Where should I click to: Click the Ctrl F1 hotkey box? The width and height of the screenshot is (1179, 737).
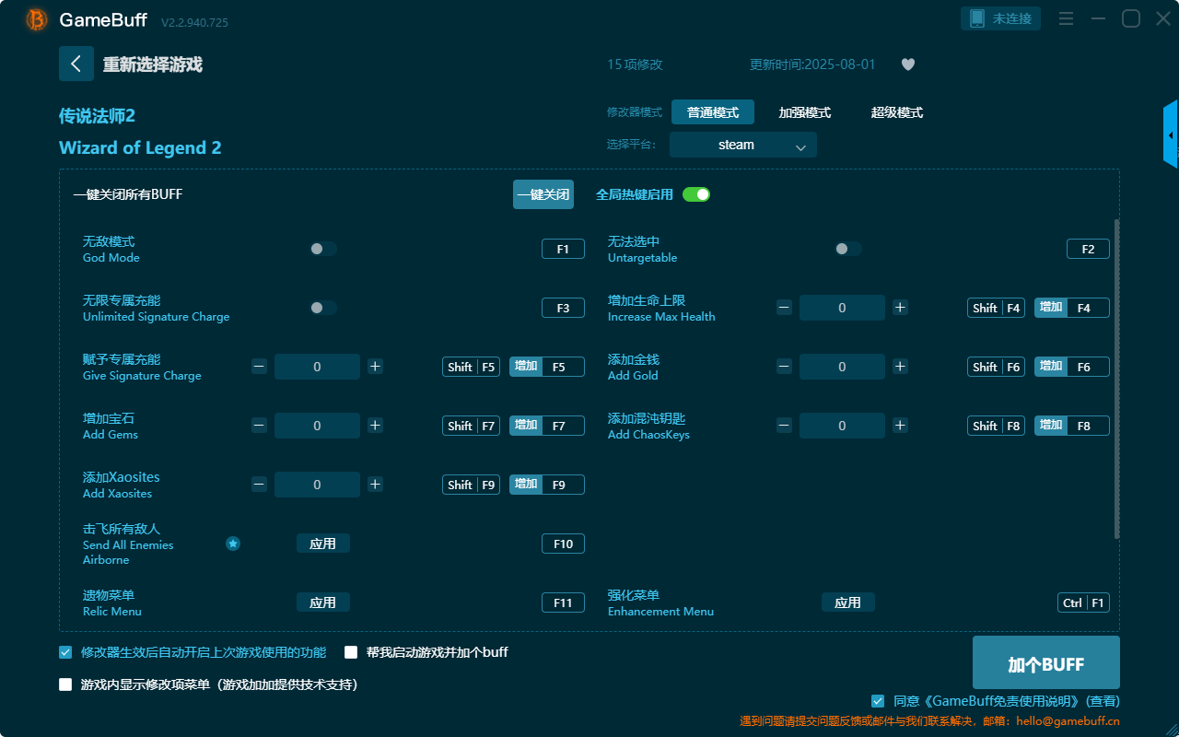(x=1083, y=602)
